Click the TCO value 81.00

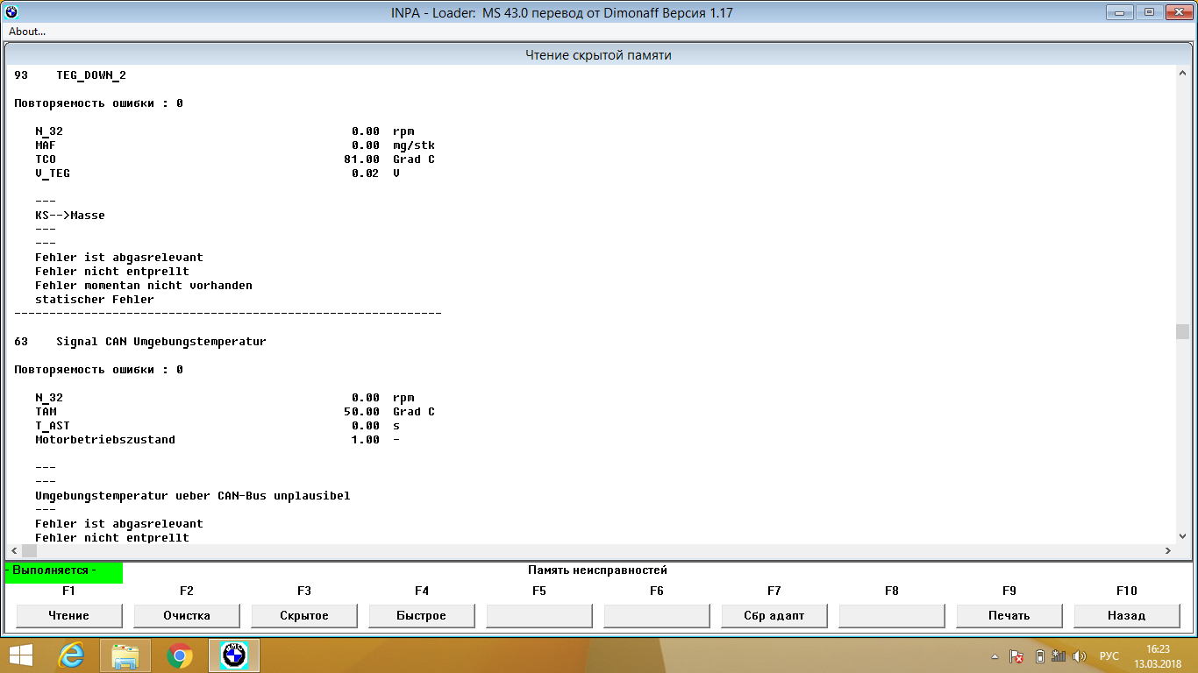pyautogui.click(x=361, y=159)
